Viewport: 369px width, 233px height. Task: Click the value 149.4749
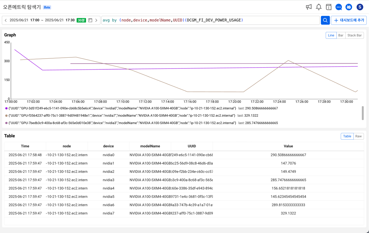(x=289, y=172)
